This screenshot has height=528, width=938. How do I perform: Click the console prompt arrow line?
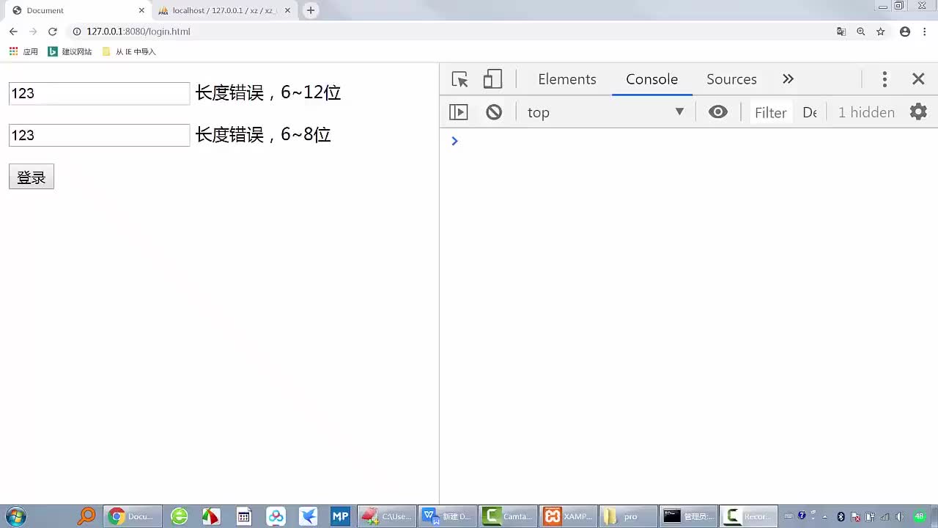pyautogui.click(x=454, y=141)
